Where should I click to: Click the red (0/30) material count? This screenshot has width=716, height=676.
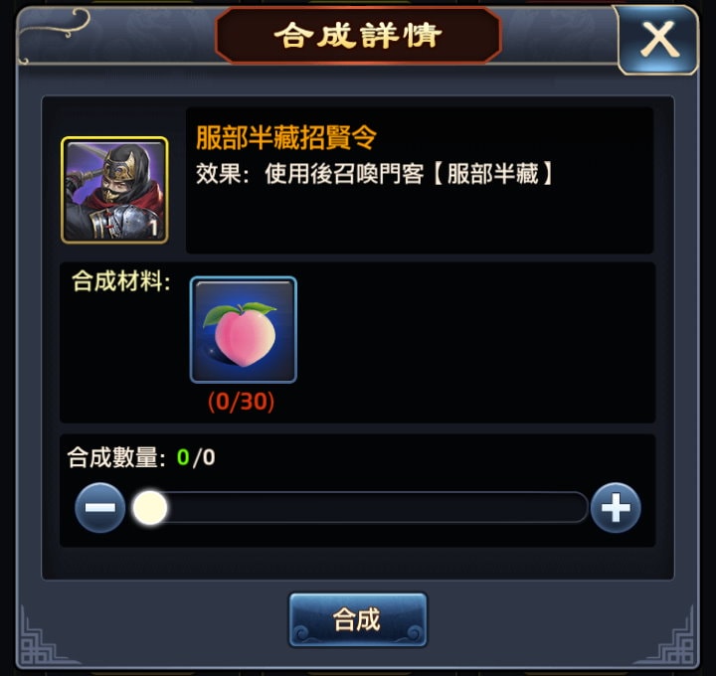[x=242, y=402]
